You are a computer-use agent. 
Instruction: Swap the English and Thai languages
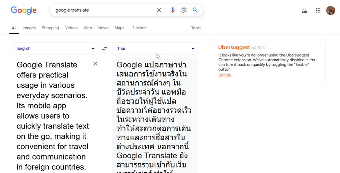click(x=105, y=48)
